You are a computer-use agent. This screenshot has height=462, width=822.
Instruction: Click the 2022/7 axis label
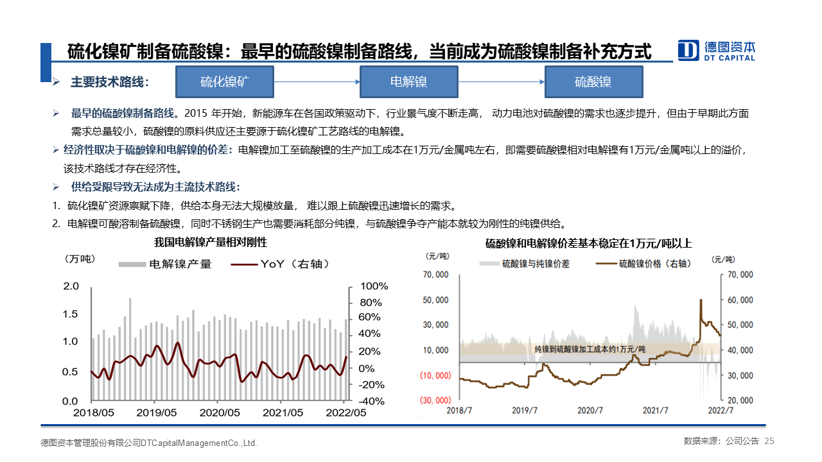[x=721, y=410]
